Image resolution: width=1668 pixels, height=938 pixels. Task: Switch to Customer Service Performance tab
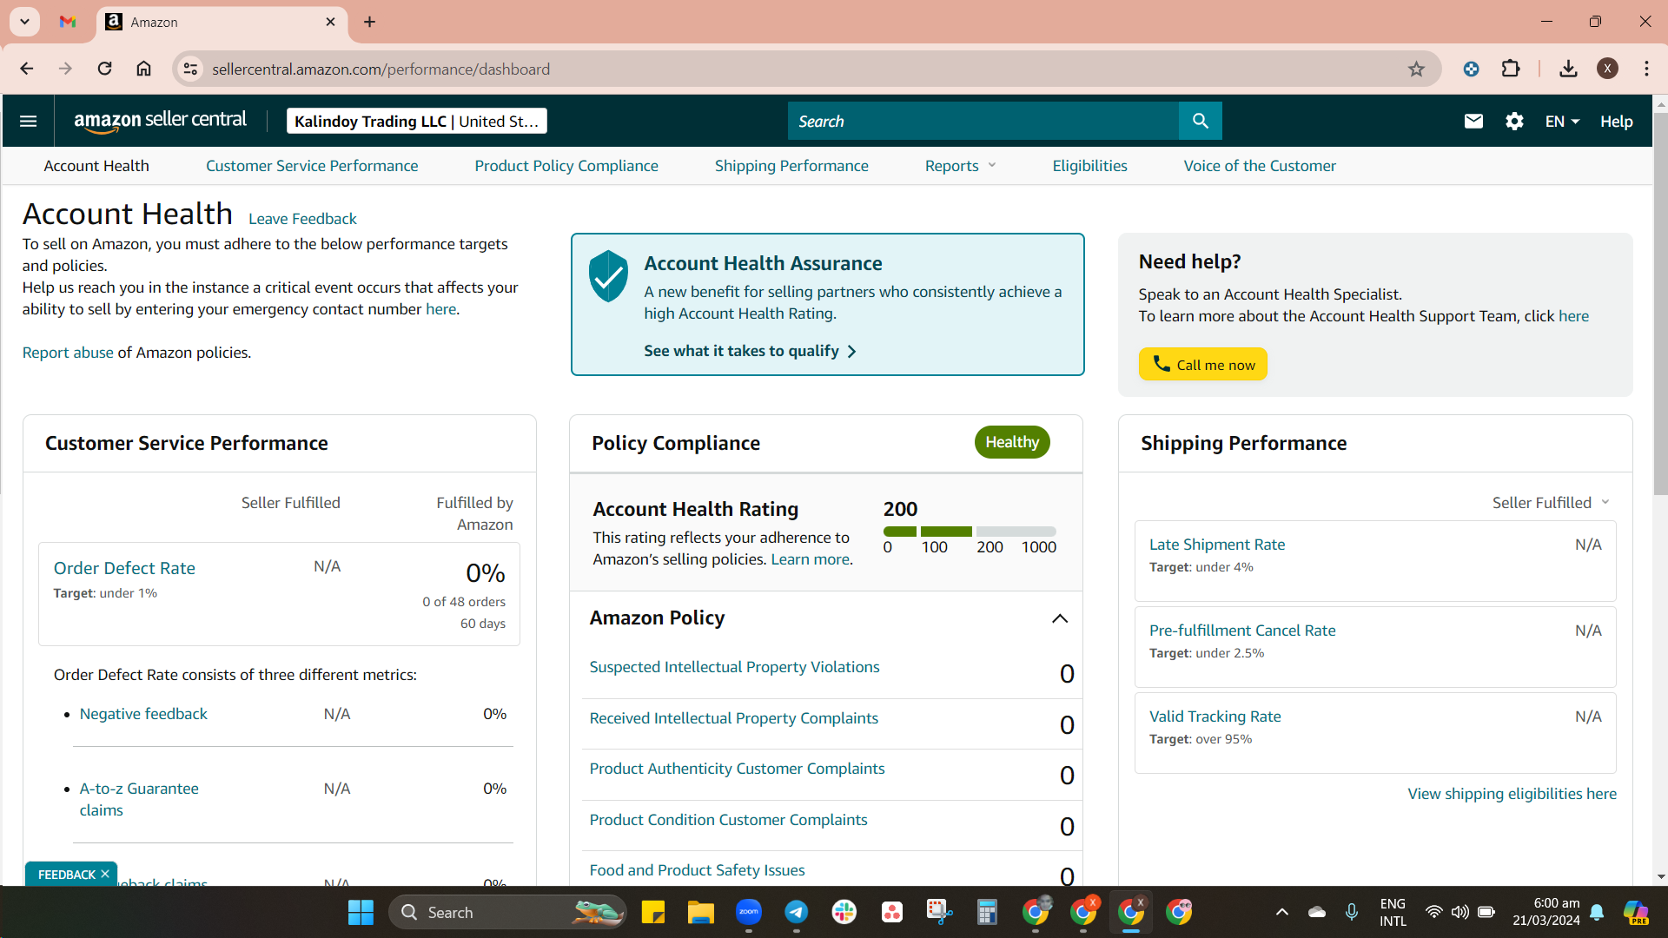(312, 166)
